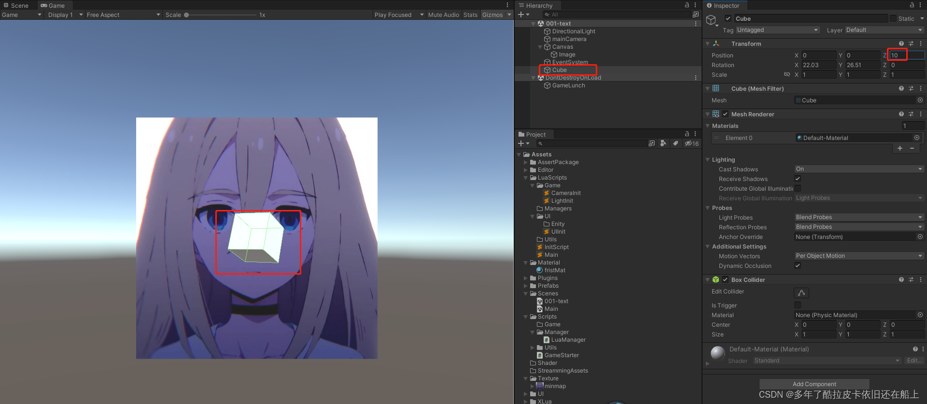The height and width of the screenshot is (404, 927).
Task: Click Position Z input field
Action: point(907,55)
